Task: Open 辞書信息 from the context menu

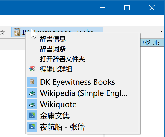Action: pos(53,39)
